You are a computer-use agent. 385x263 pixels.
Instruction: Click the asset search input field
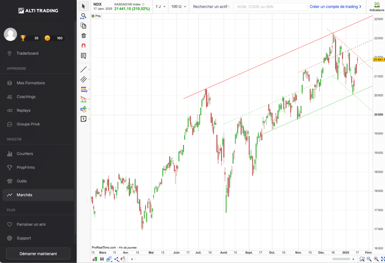click(271, 7)
